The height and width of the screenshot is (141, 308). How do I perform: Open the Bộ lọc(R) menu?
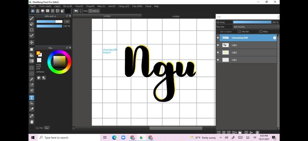(68, 6)
